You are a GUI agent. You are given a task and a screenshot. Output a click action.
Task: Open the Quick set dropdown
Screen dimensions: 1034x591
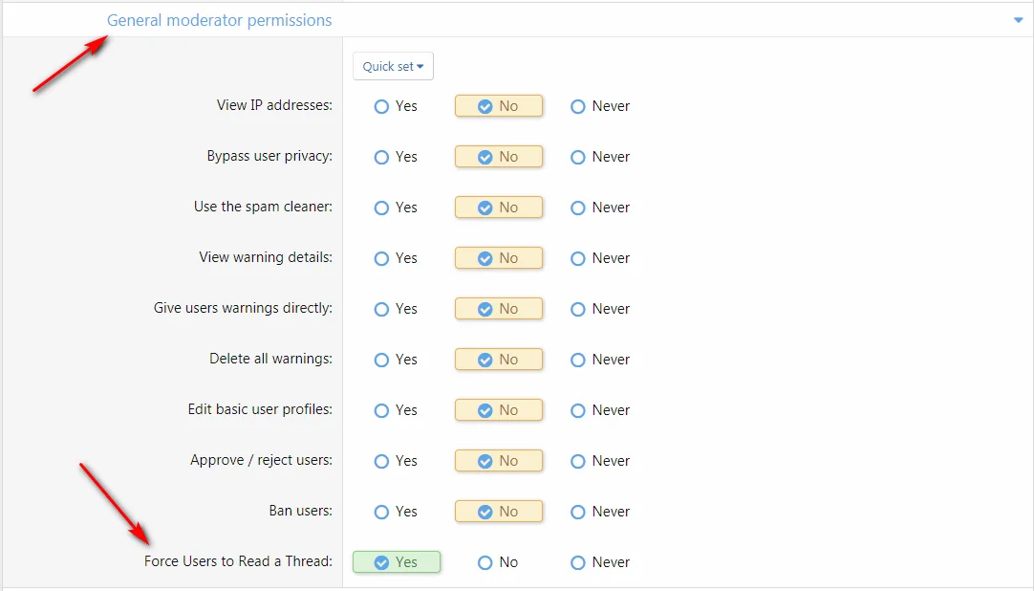(393, 66)
